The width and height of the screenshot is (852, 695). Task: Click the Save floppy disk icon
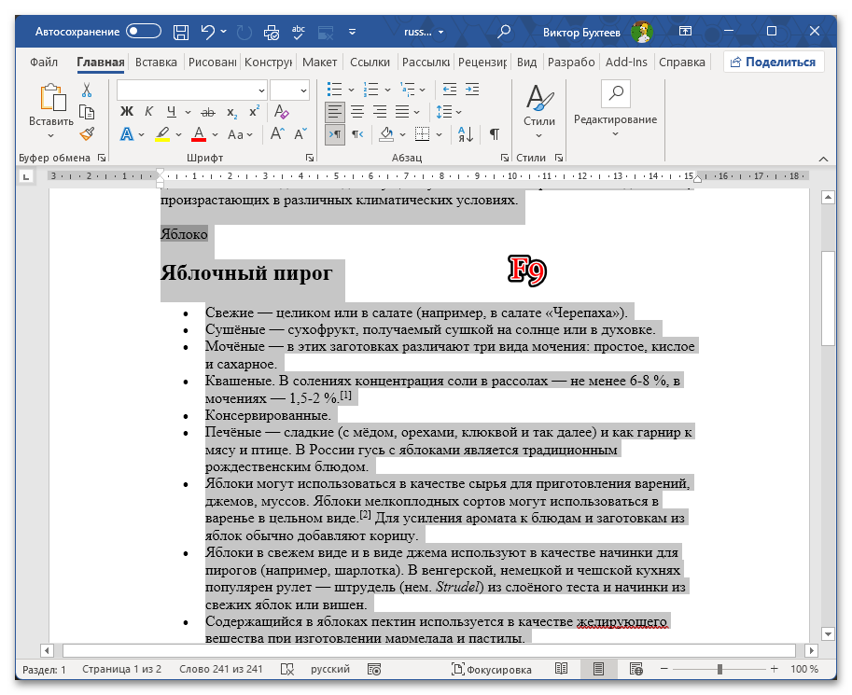[181, 32]
